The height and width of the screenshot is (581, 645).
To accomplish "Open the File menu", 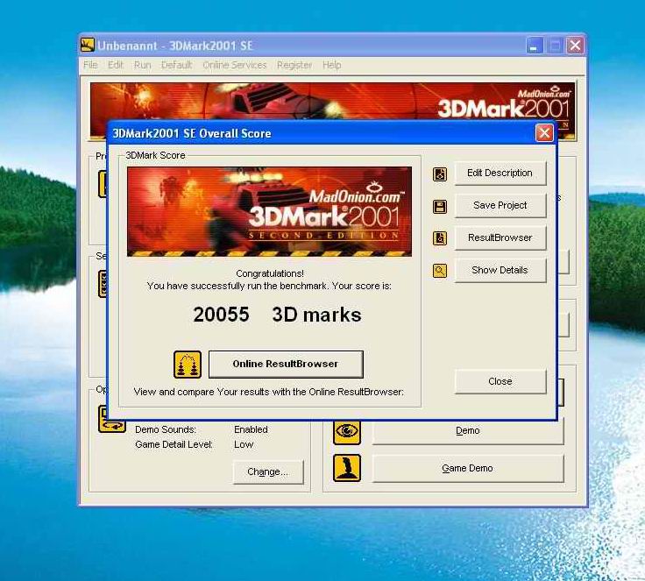I will (x=90, y=65).
